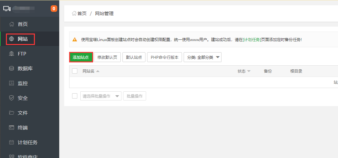Open the [计划任务] link in notice

(252, 40)
